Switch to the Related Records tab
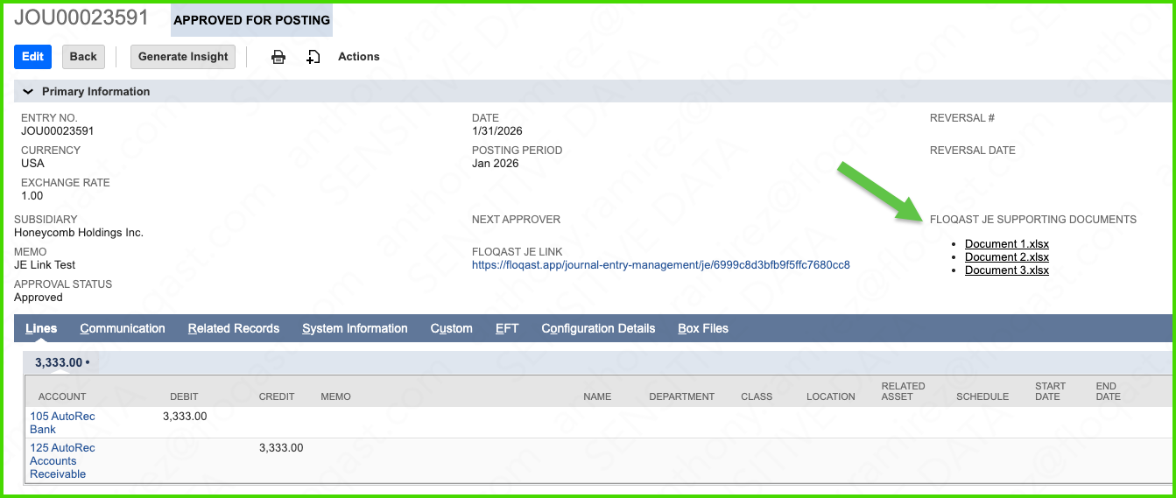The image size is (1176, 498). click(x=234, y=329)
